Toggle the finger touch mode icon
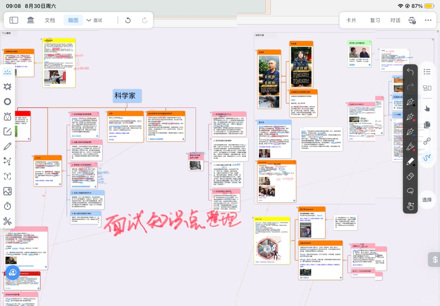This screenshot has height=306, width=440. [x=427, y=108]
